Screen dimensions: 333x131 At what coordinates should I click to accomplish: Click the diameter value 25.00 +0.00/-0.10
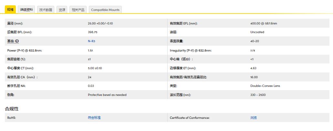pyautogui.click(x=100, y=23)
